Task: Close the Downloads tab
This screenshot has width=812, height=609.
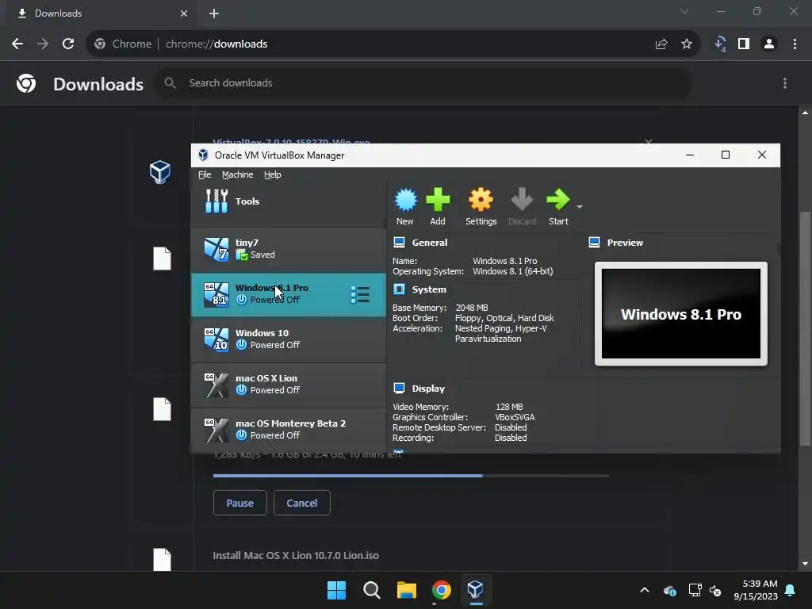Action: click(x=184, y=13)
